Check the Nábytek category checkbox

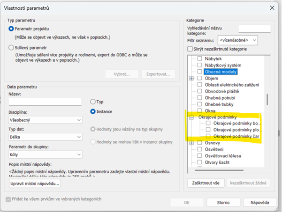tap(200, 58)
